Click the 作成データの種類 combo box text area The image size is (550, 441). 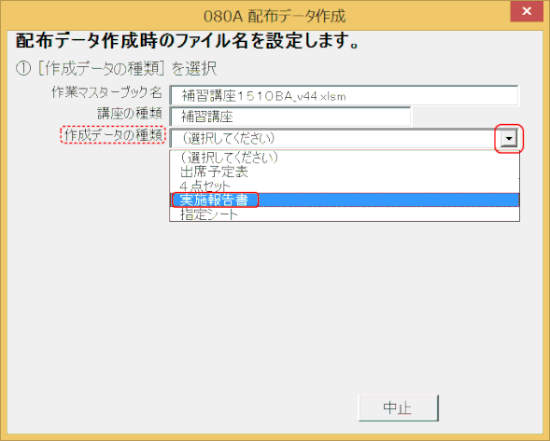pyautogui.click(x=335, y=139)
